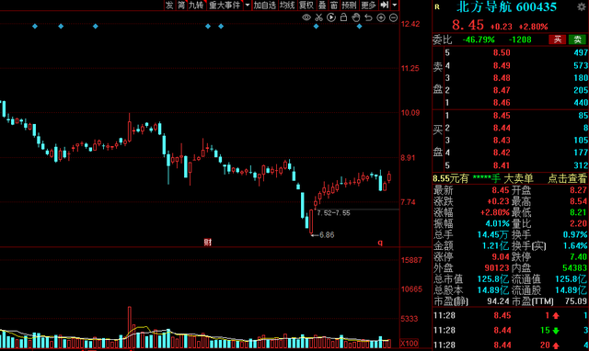Click the undo arrow icon
This screenshot has width=589, height=351.
[368, 17]
